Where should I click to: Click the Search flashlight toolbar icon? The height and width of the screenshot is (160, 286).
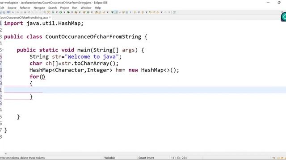[x=104, y=12]
